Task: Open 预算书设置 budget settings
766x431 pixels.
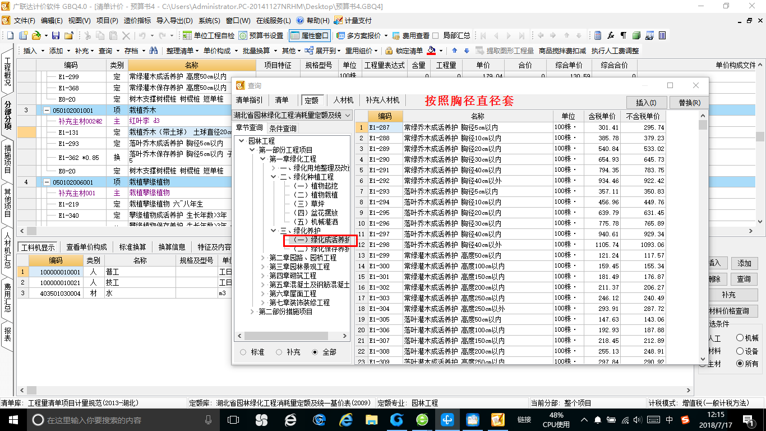Action: tap(261, 35)
